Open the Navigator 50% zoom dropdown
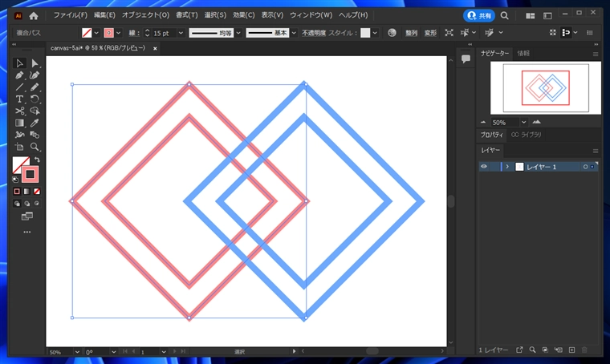 (x=523, y=123)
